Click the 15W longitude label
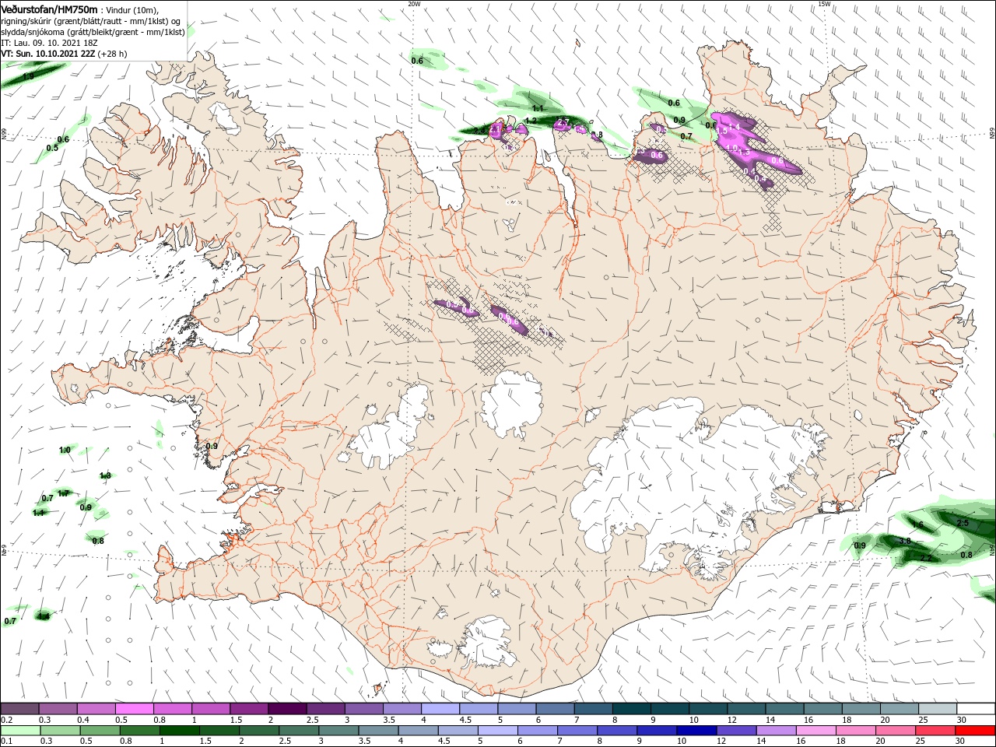996x747 pixels. pyautogui.click(x=824, y=4)
